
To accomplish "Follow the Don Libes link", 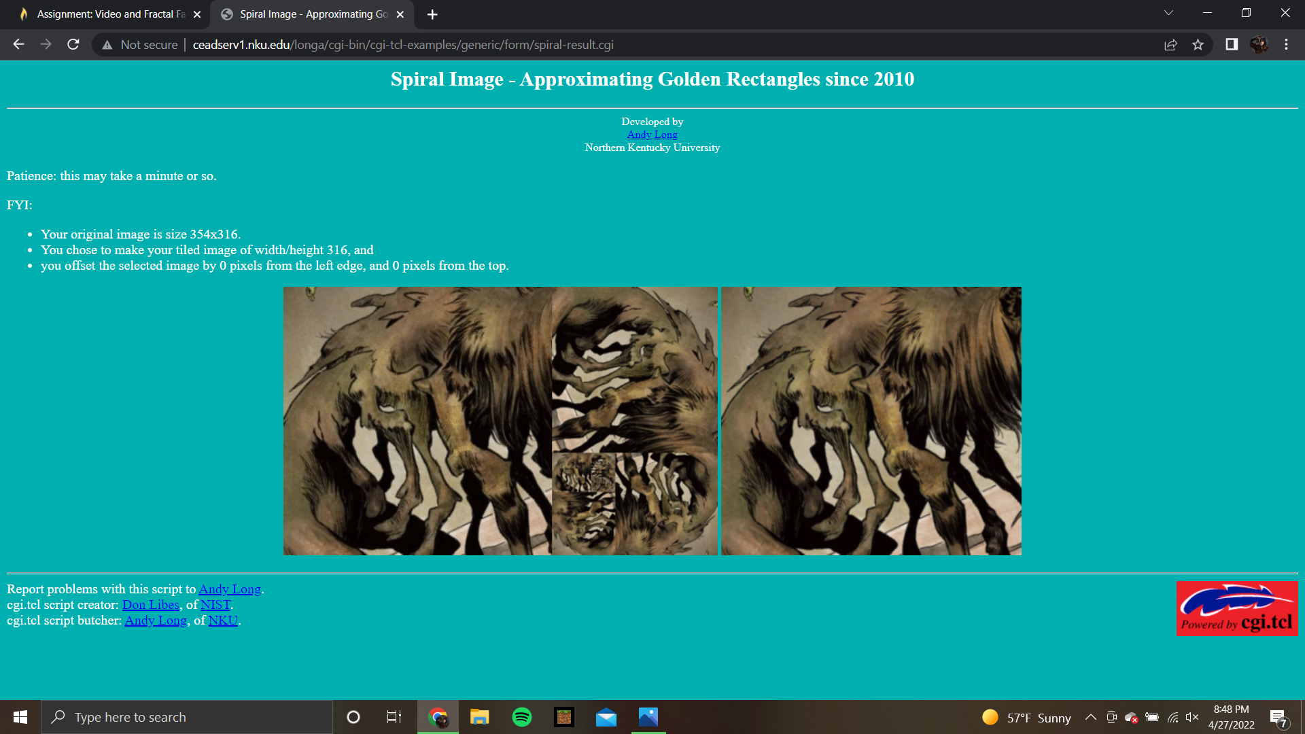I will tap(151, 605).
